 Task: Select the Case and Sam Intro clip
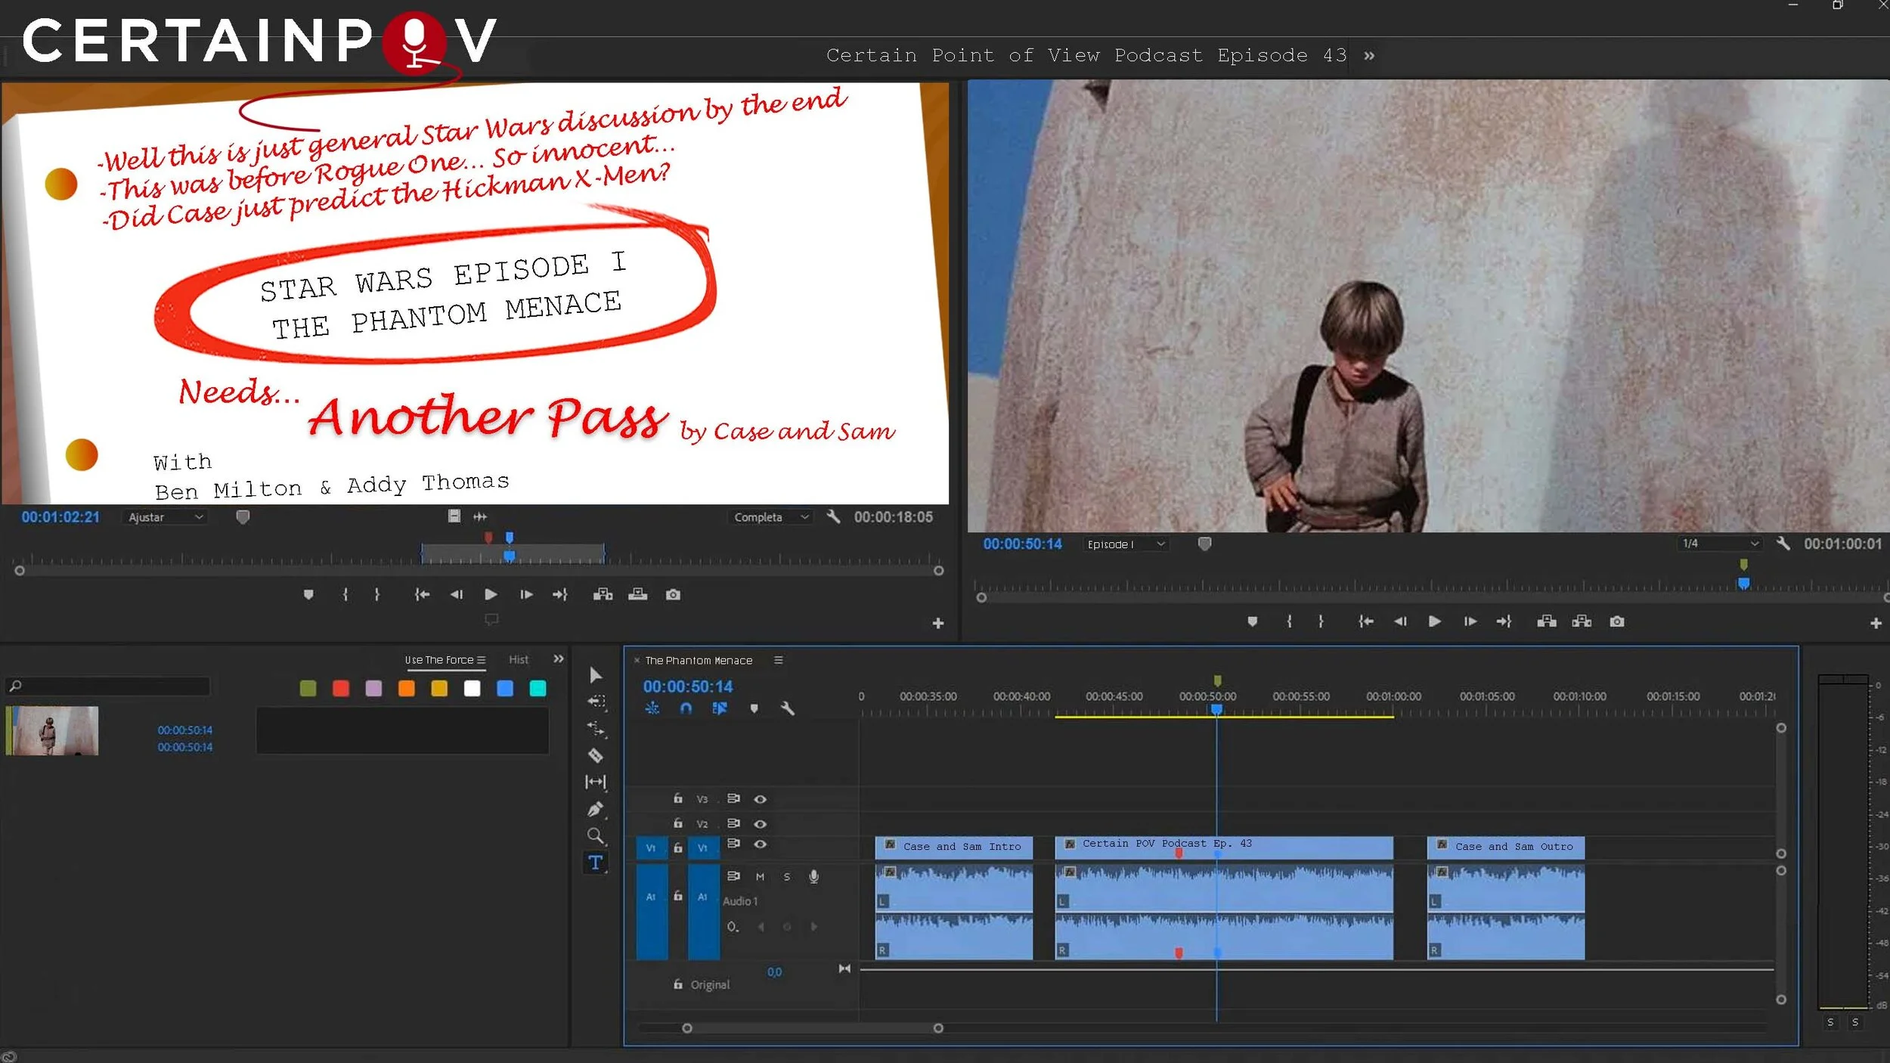(954, 847)
